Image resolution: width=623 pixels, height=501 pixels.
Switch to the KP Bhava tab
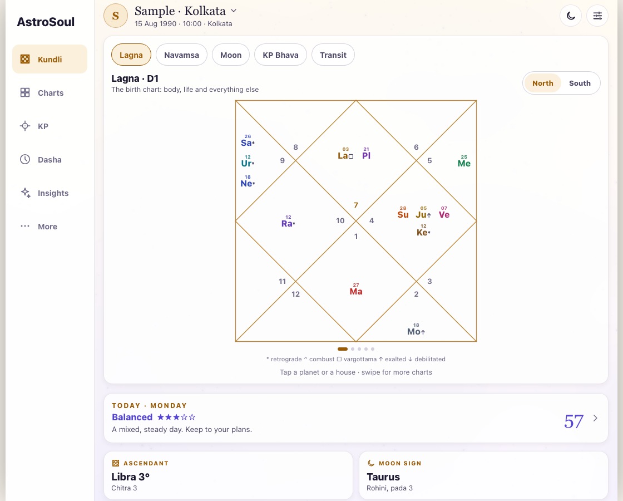click(x=280, y=55)
